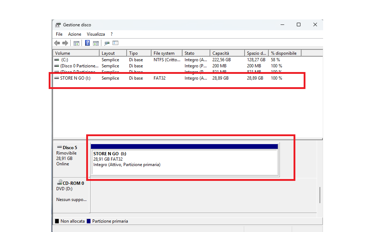Select the STORE N GO (I:) volume name
The width and height of the screenshot is (392, 232).
[x=75, y=78]
